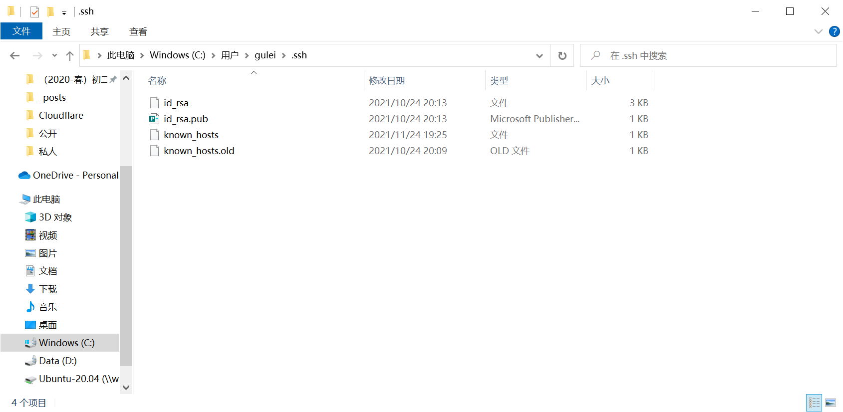Select the known_hosts.old file name
The image size is (843, 412).
point(199,151)
